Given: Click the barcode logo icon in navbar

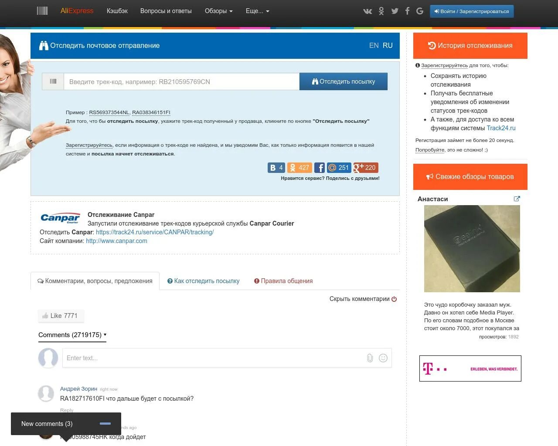Looking at the screenshot, I should point(42,11).
